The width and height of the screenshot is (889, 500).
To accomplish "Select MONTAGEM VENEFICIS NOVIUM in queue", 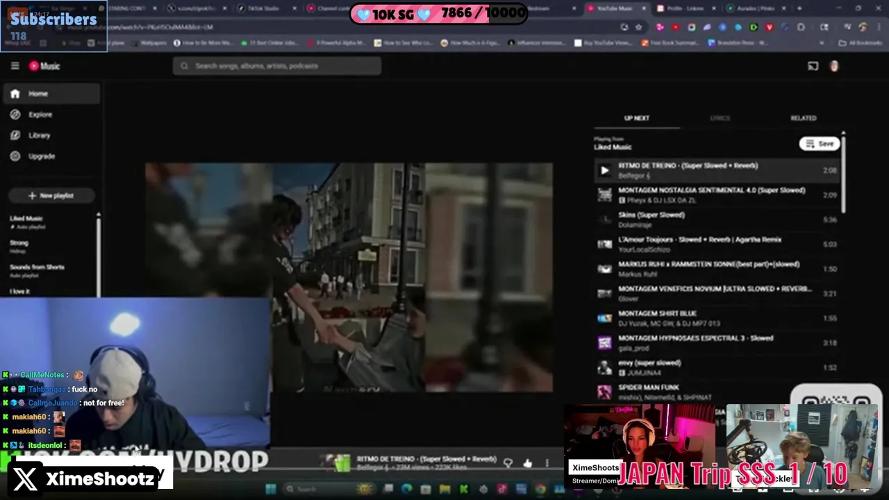I will (x=717, y=294).
